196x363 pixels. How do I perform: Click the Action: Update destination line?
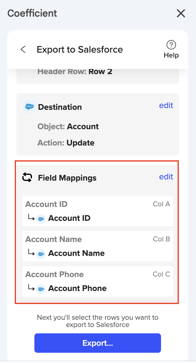66,143
